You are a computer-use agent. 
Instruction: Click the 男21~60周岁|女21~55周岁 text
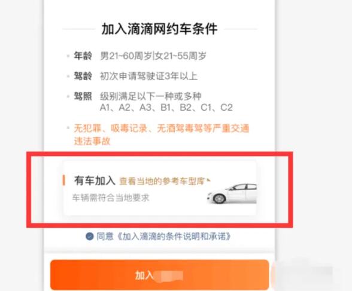coord(153,56)
